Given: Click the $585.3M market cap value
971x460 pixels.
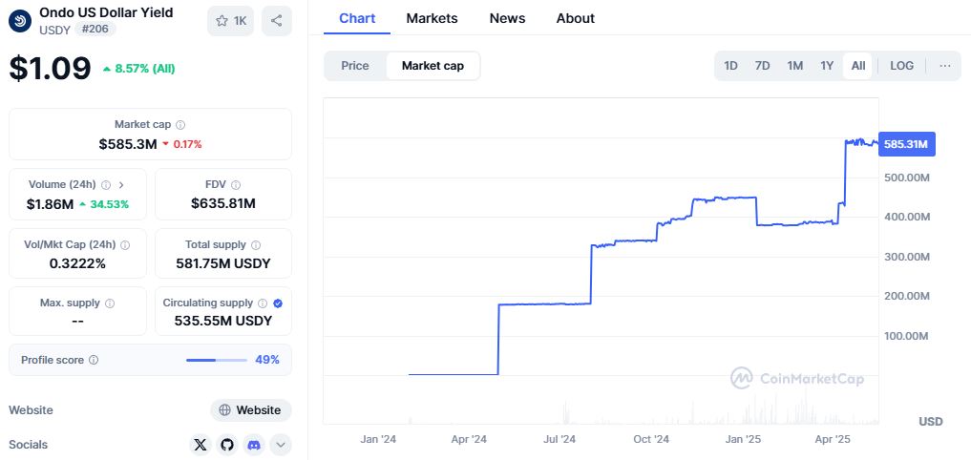Looking at the screenshot, I should click(x=128, y=144).
